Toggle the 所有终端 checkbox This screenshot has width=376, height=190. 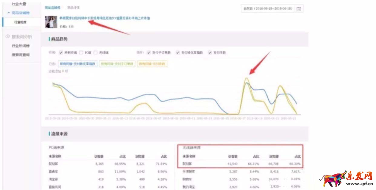coord(61,53)
